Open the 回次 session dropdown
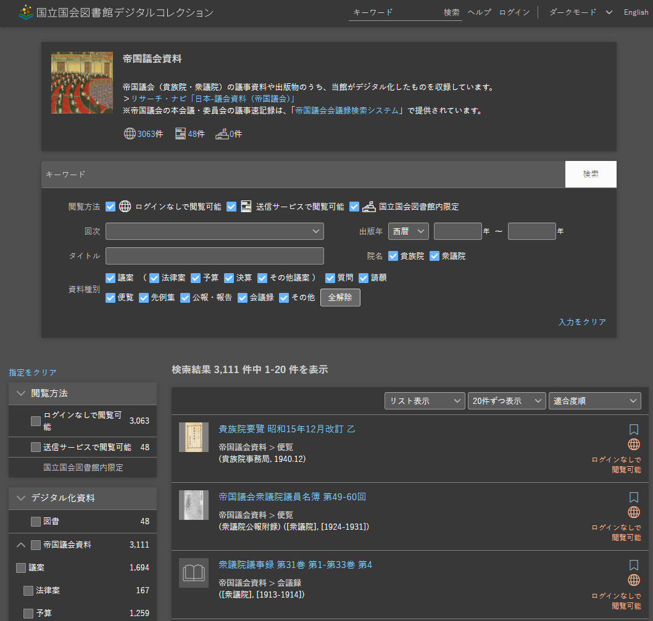The image size is (653, 621). point(214,231)
